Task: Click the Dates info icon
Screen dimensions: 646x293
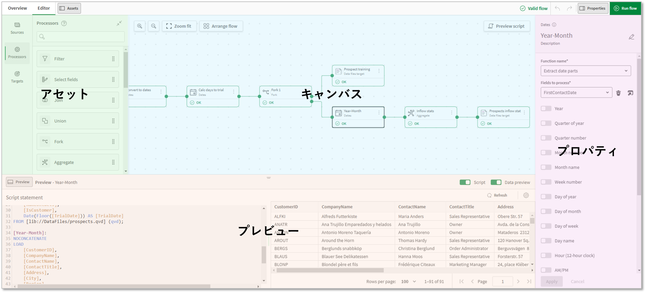Action: coord(554,25)
